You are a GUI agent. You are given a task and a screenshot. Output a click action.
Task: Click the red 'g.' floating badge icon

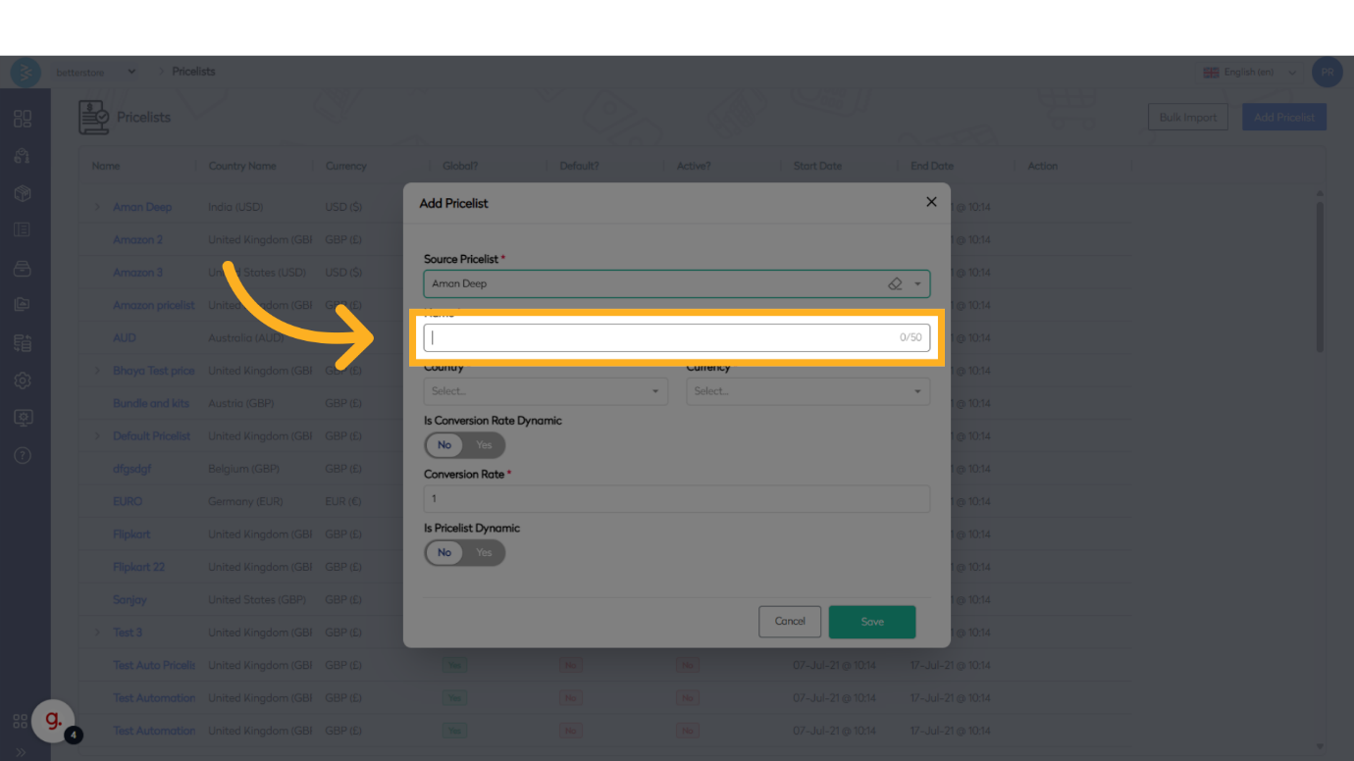(53, 721)
